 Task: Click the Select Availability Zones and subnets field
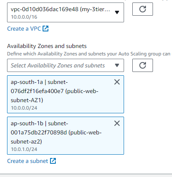tap(65, 65)
